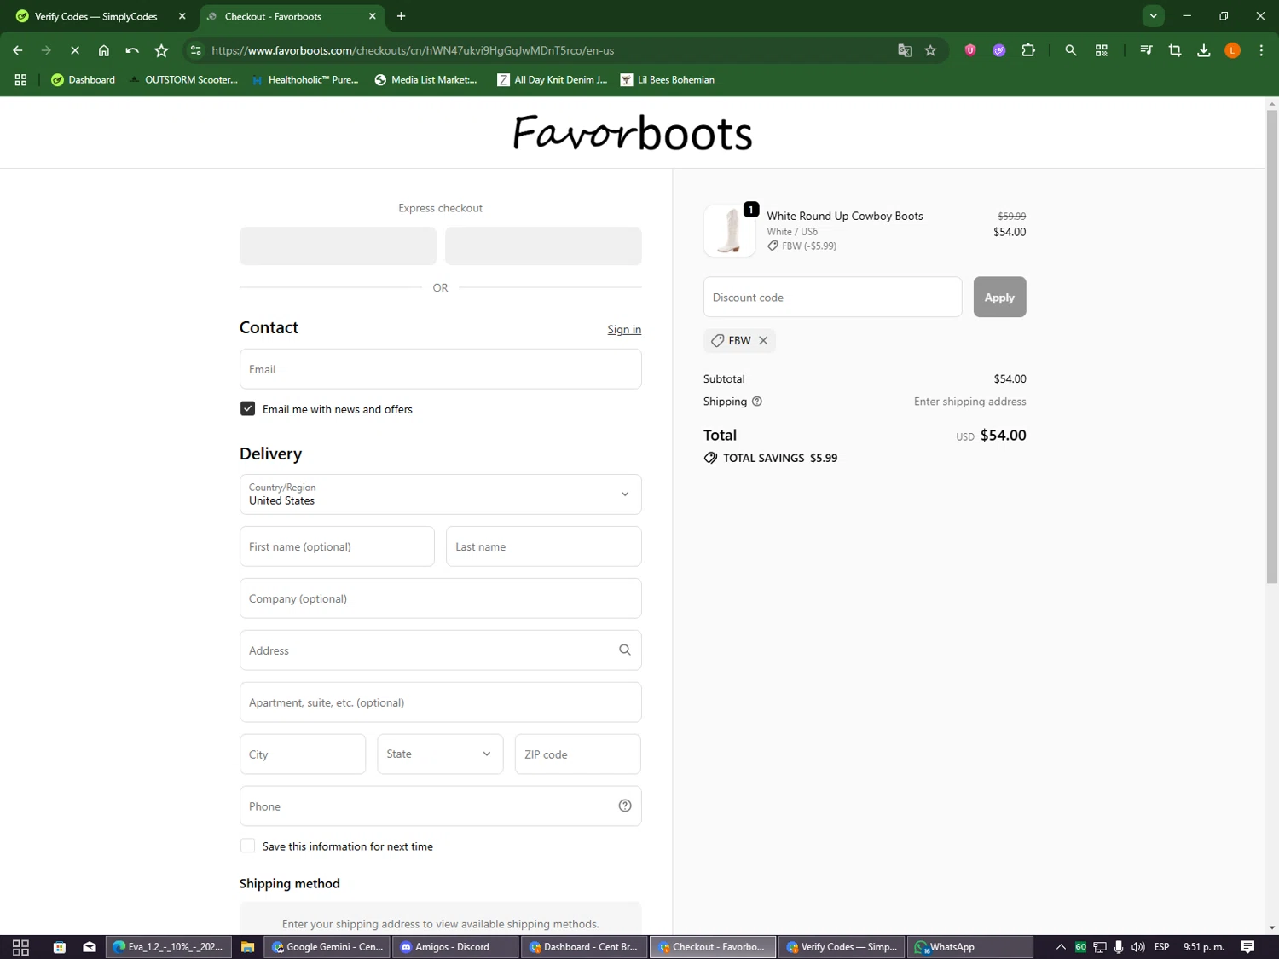Click the first Express checkout button

click(x=338, y=246)
